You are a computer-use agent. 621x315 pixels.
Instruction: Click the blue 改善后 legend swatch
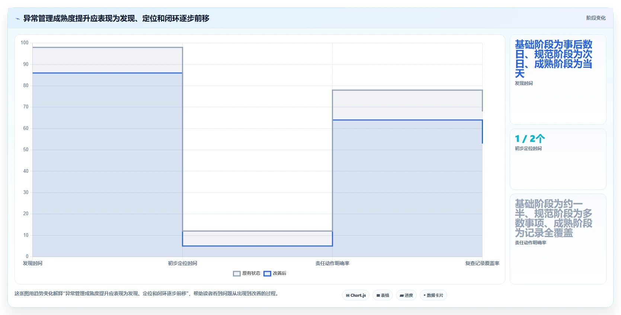tap(267, 274)
